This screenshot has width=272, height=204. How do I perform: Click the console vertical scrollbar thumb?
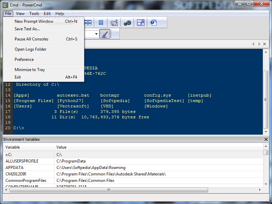[x=266, y=100]
